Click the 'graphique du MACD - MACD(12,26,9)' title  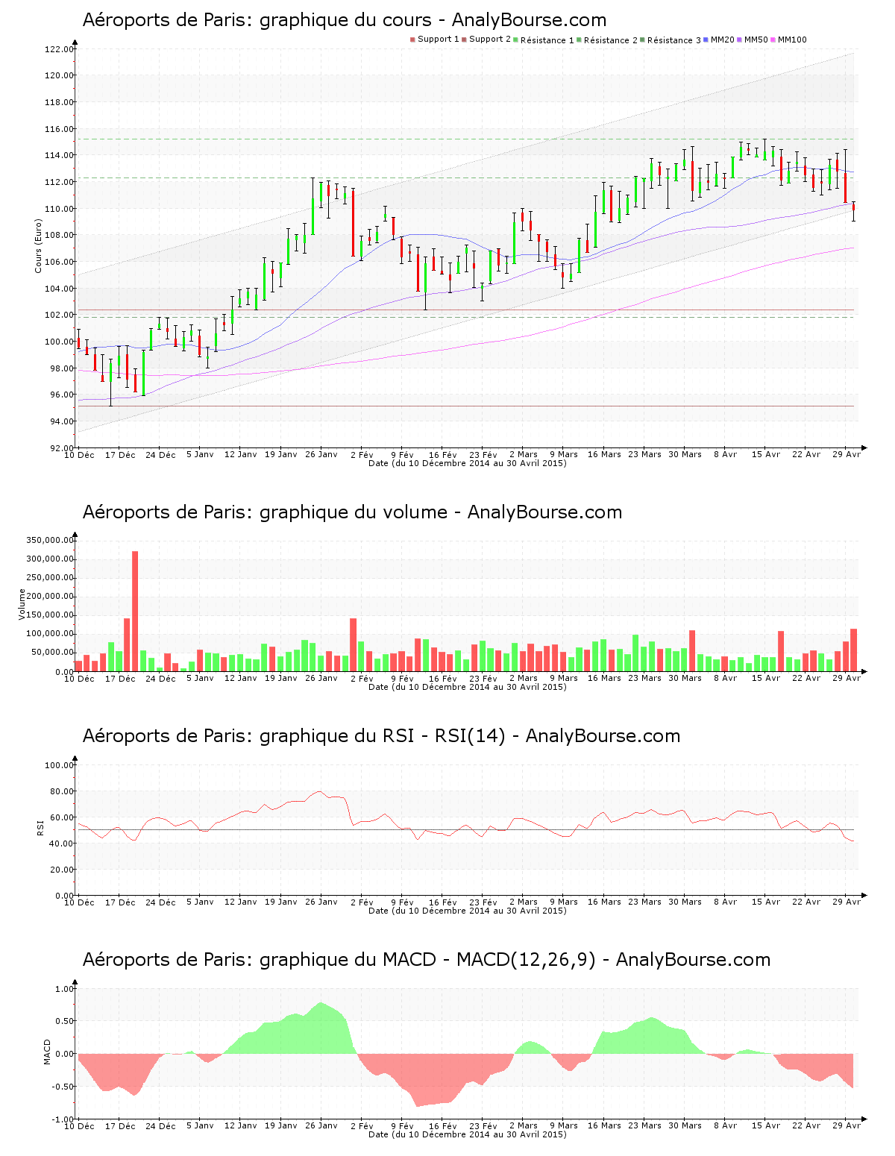point(426,960)
